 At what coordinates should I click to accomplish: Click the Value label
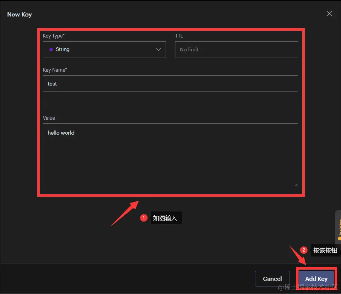click(x=49, y=118)
